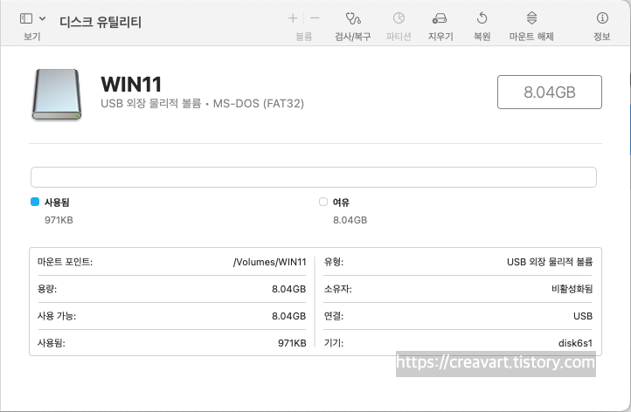Click the 마운트 포인트 label

65,262
